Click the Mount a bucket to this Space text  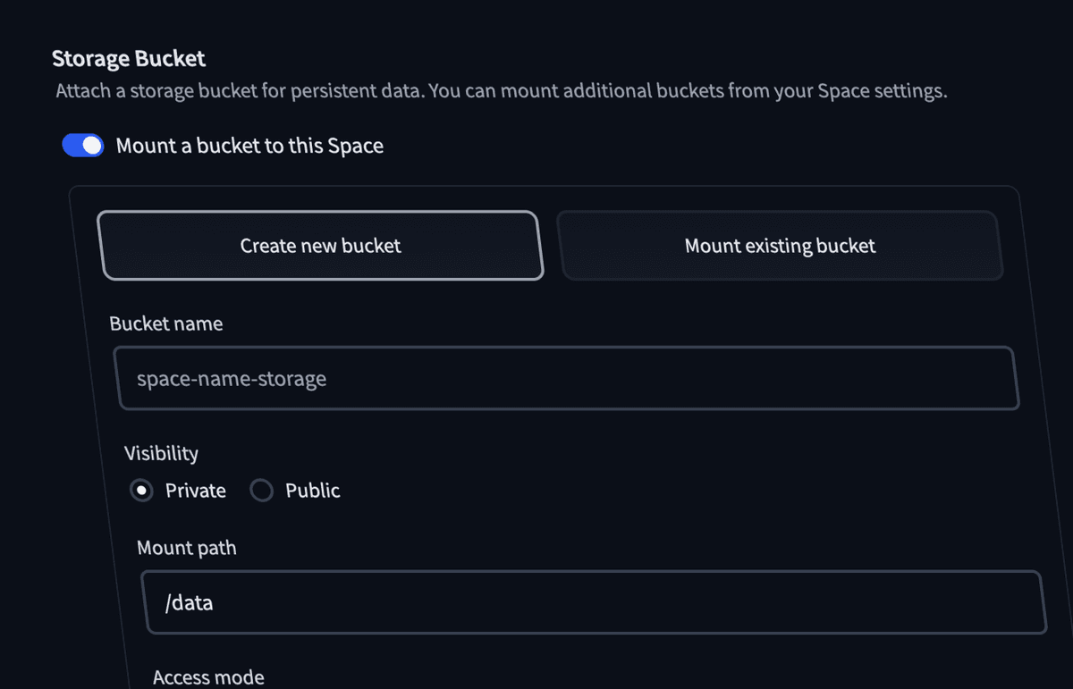(249, 145)
